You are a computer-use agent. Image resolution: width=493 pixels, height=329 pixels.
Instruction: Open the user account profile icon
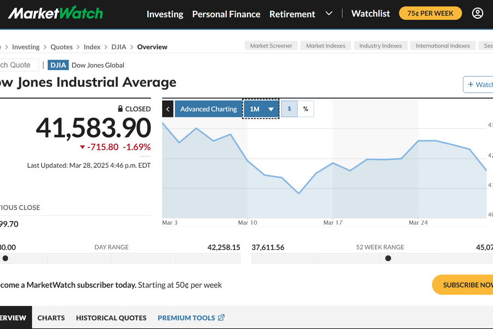478,13
